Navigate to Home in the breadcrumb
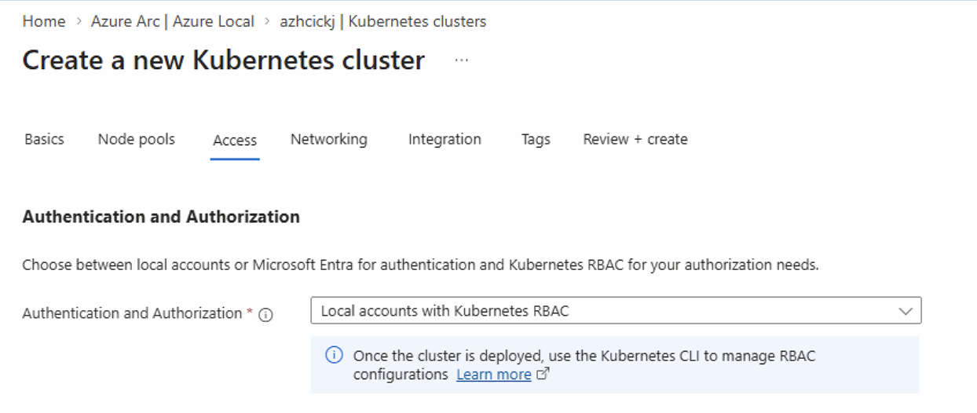The image size is (977, 413). (x=44, y=21)
